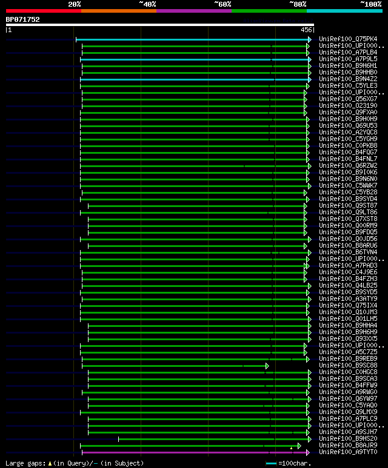388x468 pixels.
Task: Click the UniRef100_C0HGC8 hit label
Action: pos(348,372)
